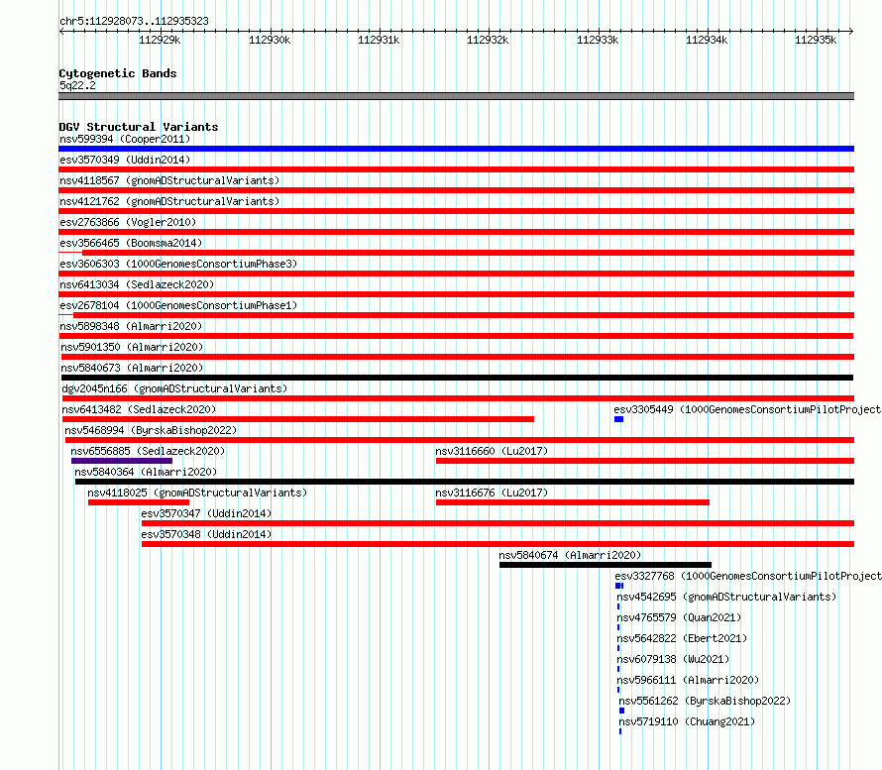Click the 112930k ruler tick label
The width and height of the screenshot is (882, 770).
(x=270, y=40)
